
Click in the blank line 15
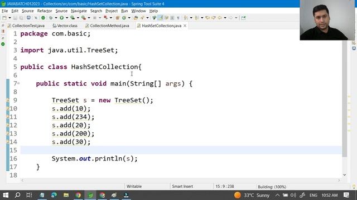click(181, 150)
